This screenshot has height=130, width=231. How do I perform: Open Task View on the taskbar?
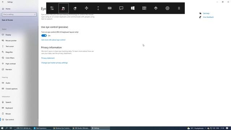tap(11, 128)
